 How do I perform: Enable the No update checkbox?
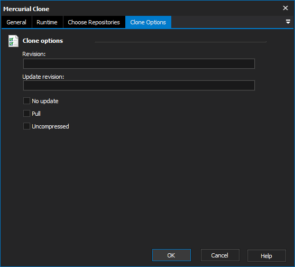click(26, 101)
